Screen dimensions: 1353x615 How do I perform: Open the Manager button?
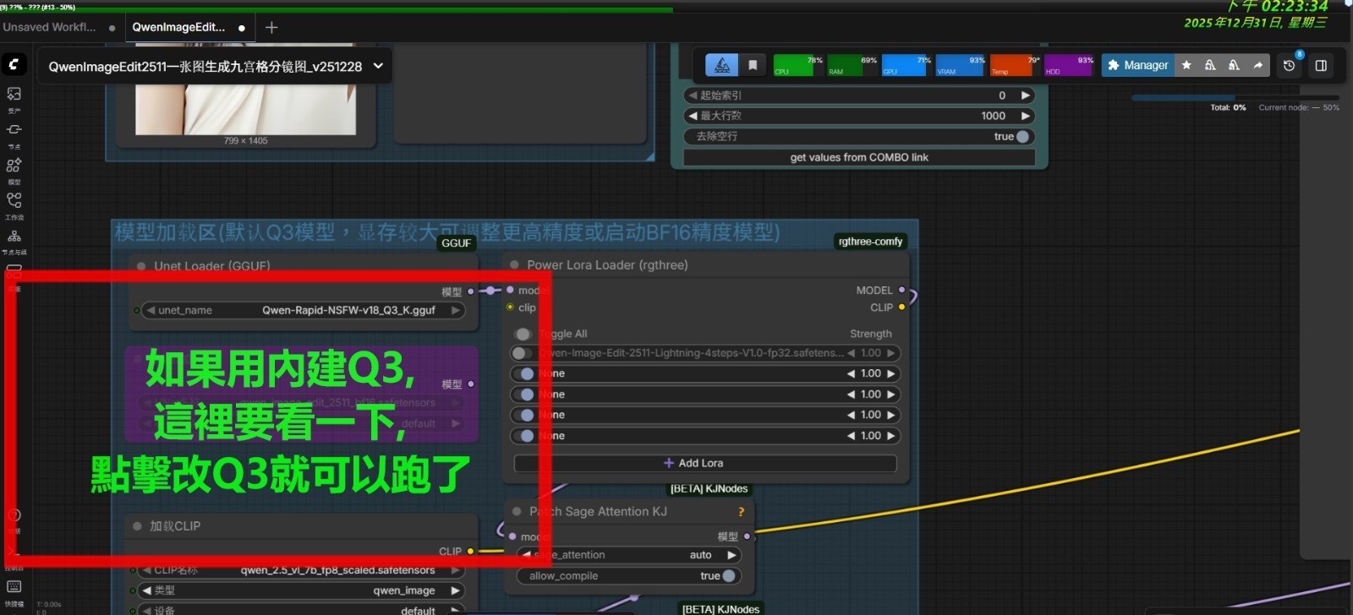(1137, 65)
